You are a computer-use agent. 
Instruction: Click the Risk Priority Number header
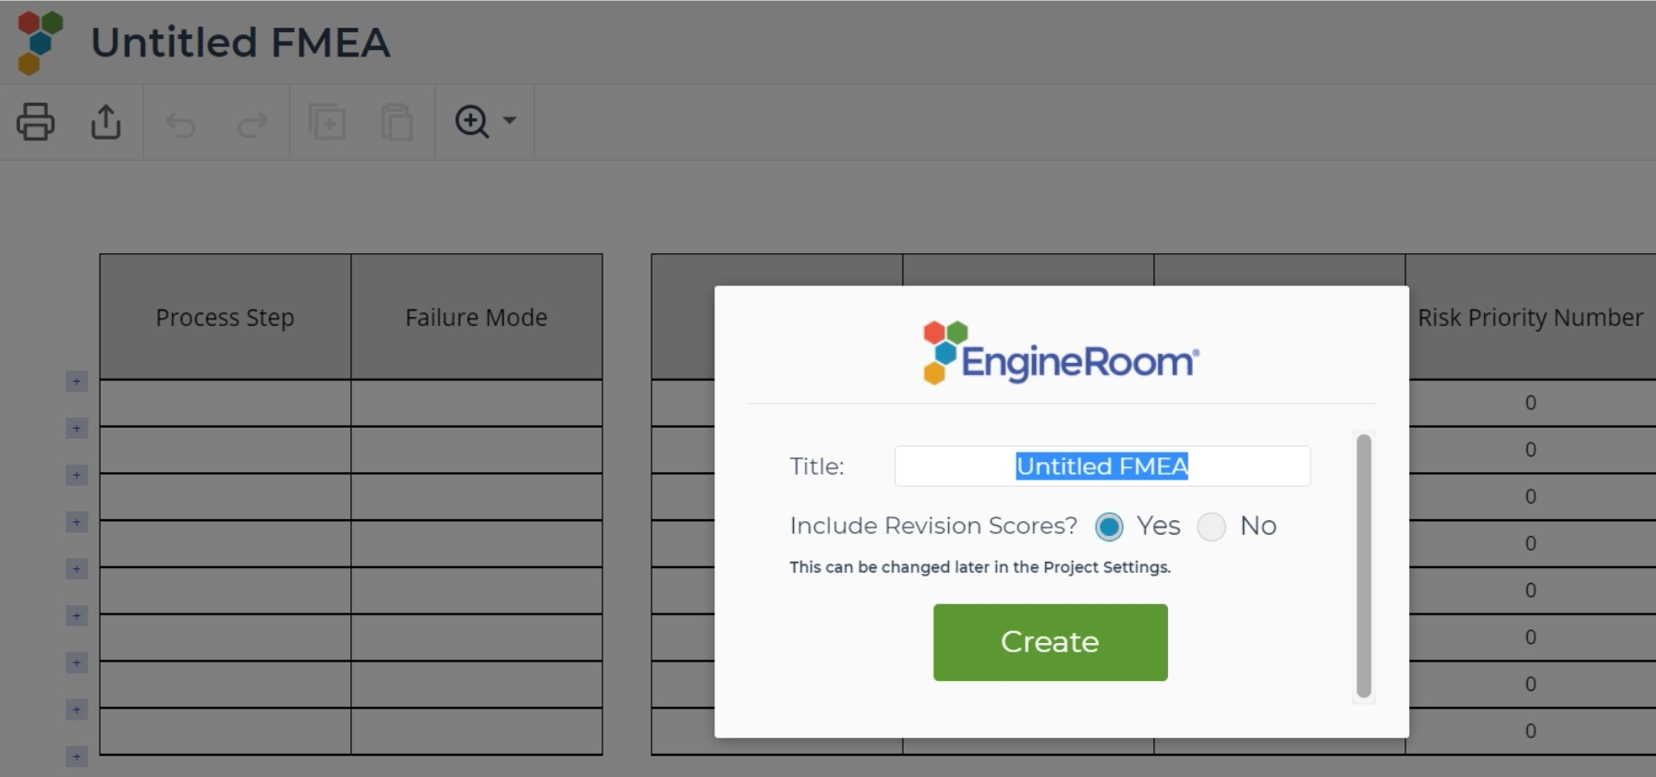tap(1530, 317)
